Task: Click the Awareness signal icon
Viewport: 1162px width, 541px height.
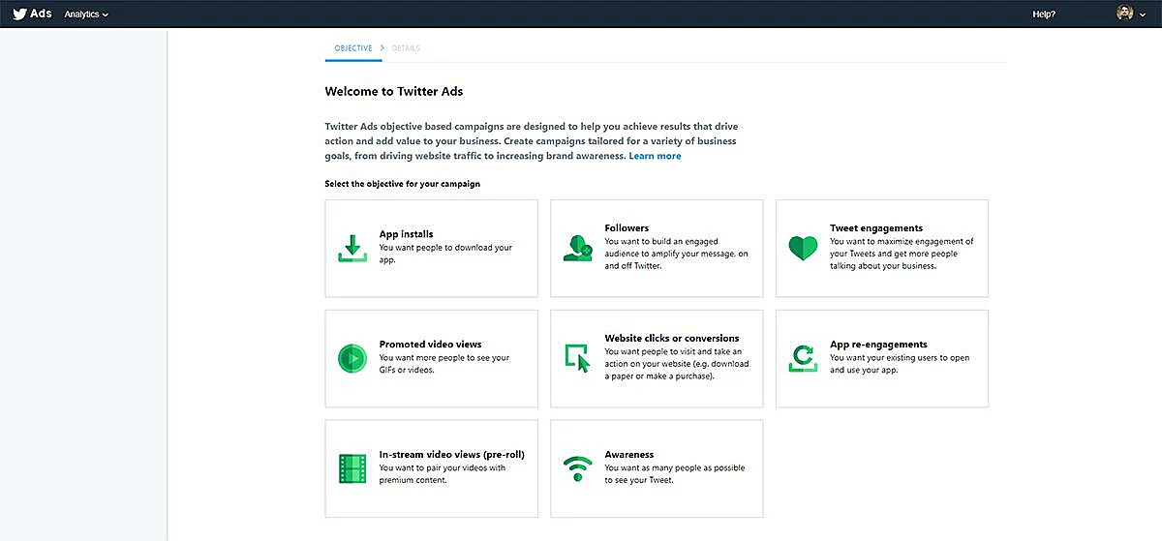Action: [x=577, y=468]
